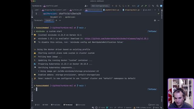194x109 pixels.
Task: Show hidden editor tabs chevron
Action: (155, 10)
